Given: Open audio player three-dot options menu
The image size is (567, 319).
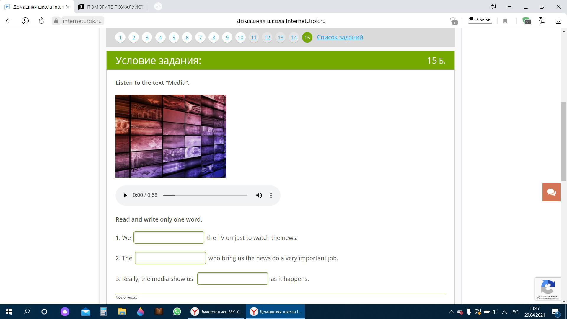Looking at the screenshot, I should click(271, 195).
